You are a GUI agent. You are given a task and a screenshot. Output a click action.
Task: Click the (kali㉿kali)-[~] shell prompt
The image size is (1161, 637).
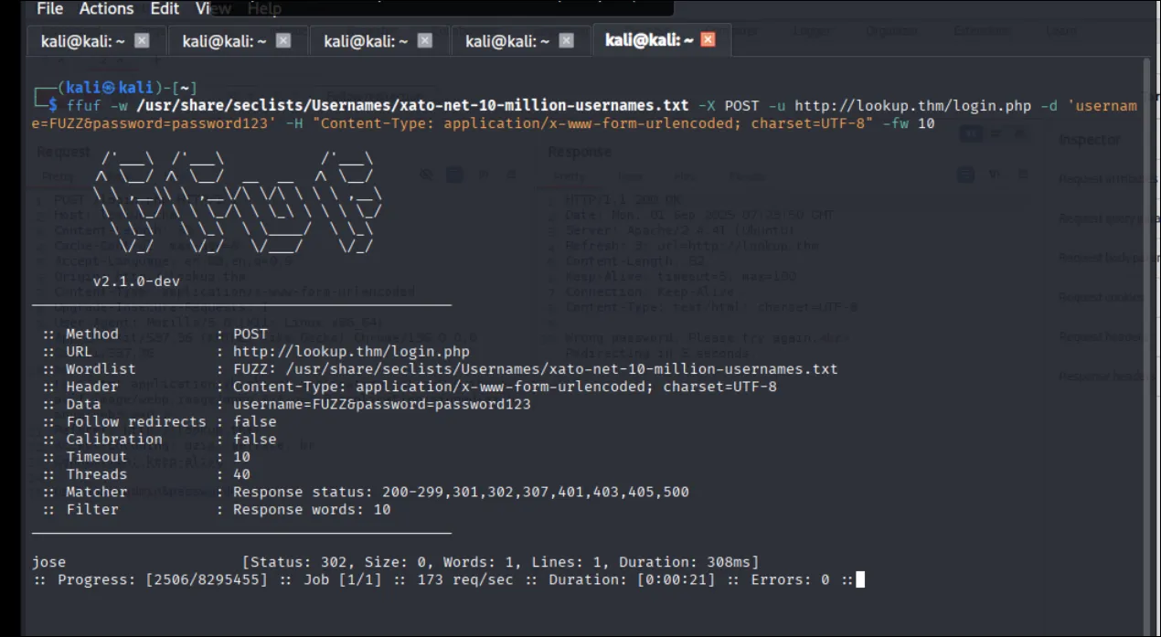tap(114, 88)
